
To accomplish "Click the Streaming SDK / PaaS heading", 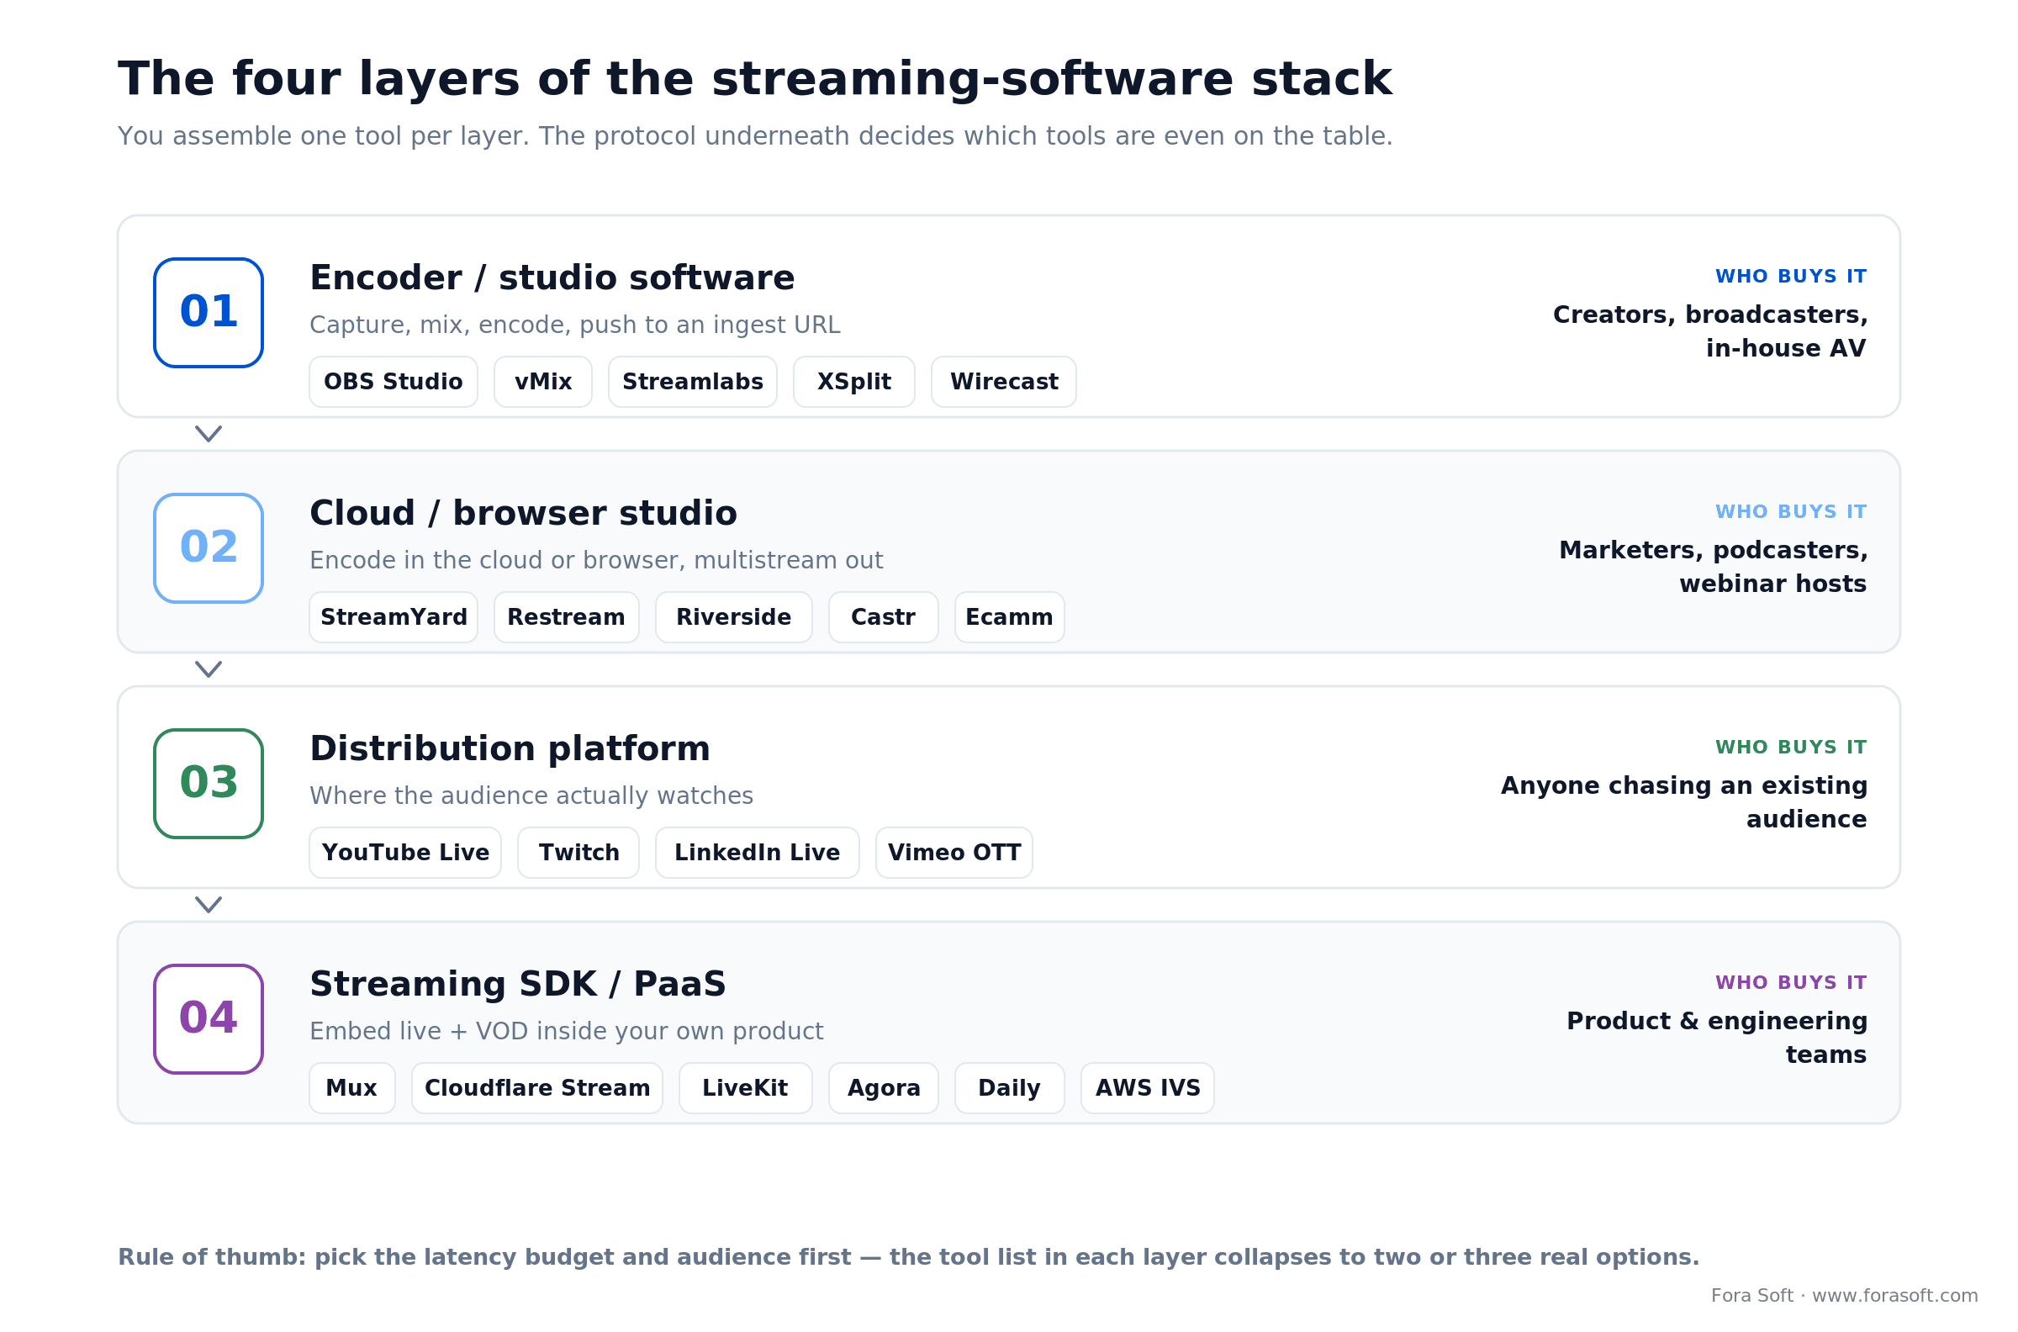I will pyautogui.click(x=518, y=985).
